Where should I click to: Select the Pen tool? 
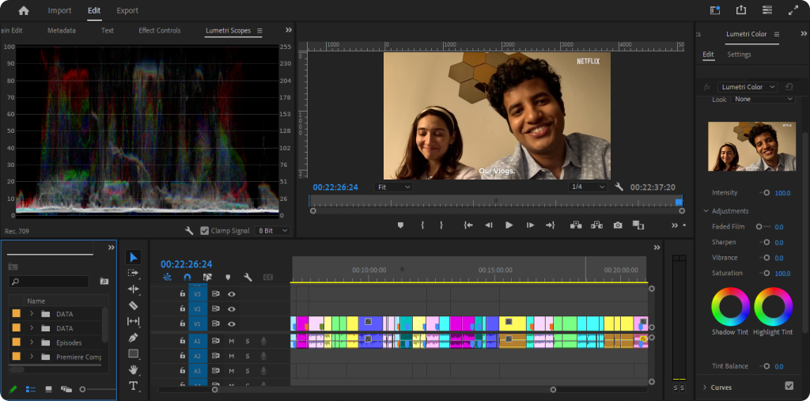coord(133,338)
